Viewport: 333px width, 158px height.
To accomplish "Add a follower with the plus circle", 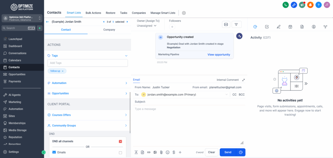I will (x=172, y=27).
